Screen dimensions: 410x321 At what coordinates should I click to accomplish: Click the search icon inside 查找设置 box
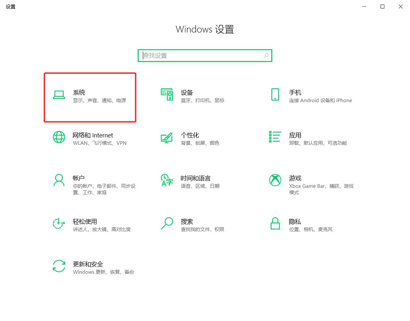coord(266,55)
